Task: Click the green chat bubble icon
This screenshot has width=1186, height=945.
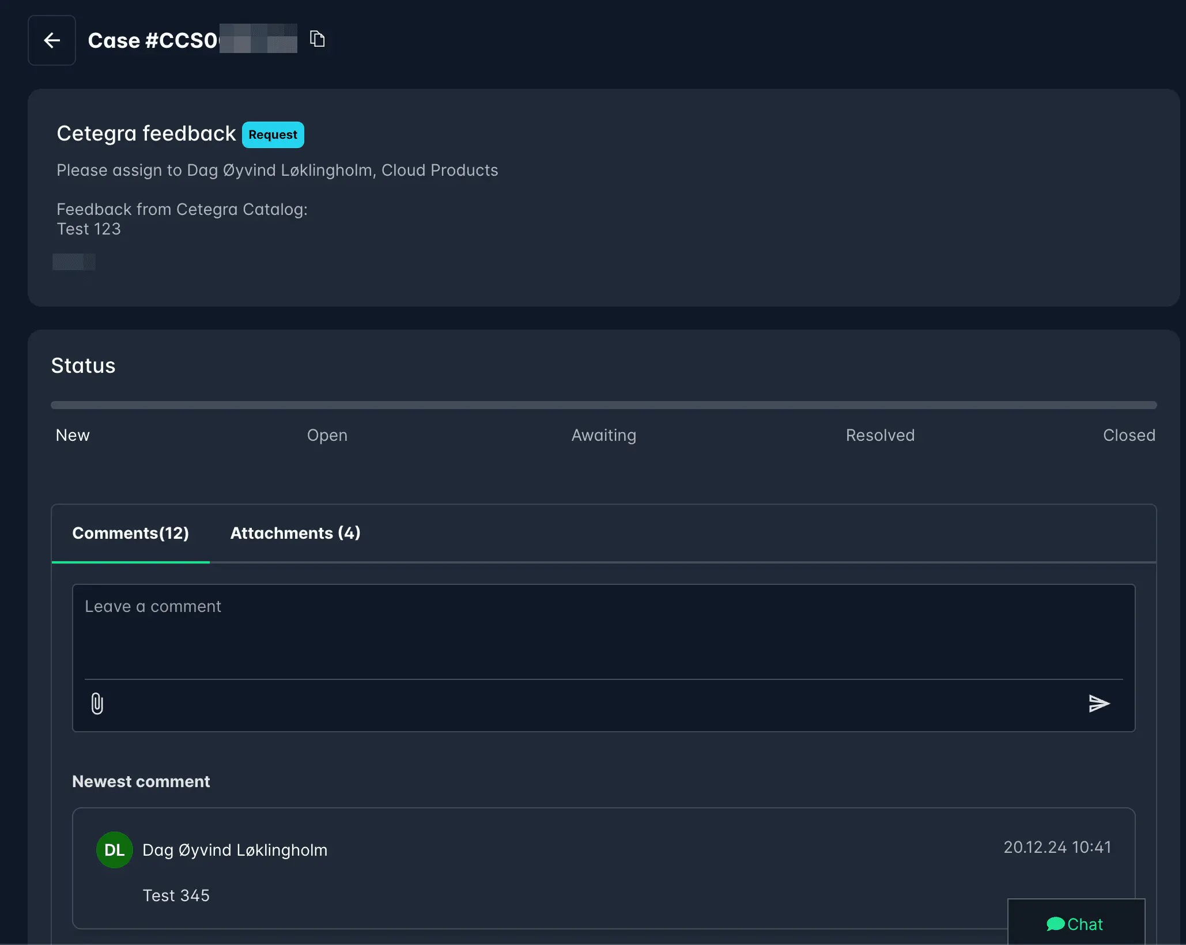Action: (x=1055, y=924)
